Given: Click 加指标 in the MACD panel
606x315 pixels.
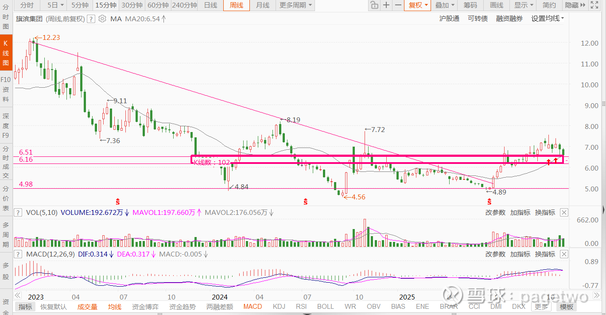Looking at the screenshot, I should (520, 254).
